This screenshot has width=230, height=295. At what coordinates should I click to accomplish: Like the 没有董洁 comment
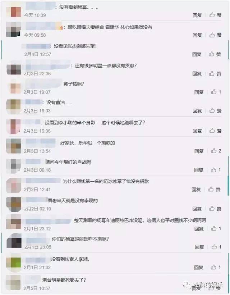pyautogui.click(x=215, y=110)
